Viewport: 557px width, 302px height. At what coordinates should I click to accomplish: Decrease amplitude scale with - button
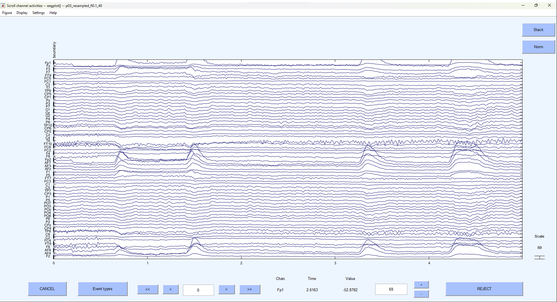(x=421, y=294)
